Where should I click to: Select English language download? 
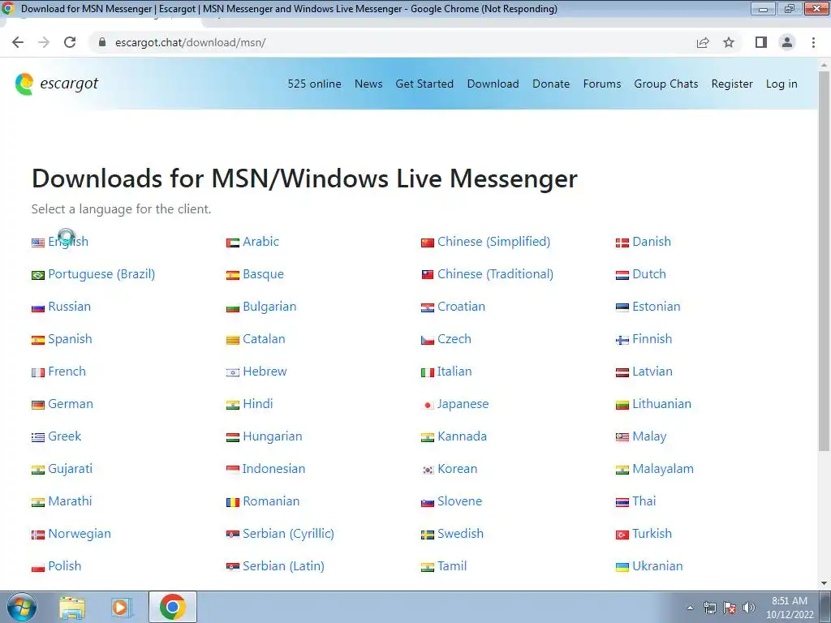pyautogui.click(x=68, y=242)
